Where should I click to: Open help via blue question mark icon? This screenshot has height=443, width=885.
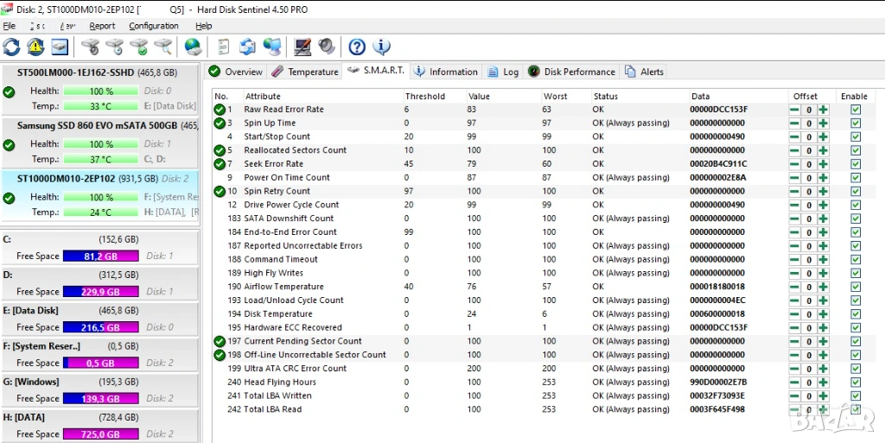pos(357,47)
